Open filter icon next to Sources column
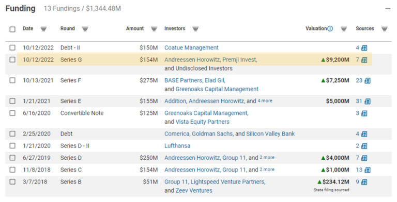 385,29
